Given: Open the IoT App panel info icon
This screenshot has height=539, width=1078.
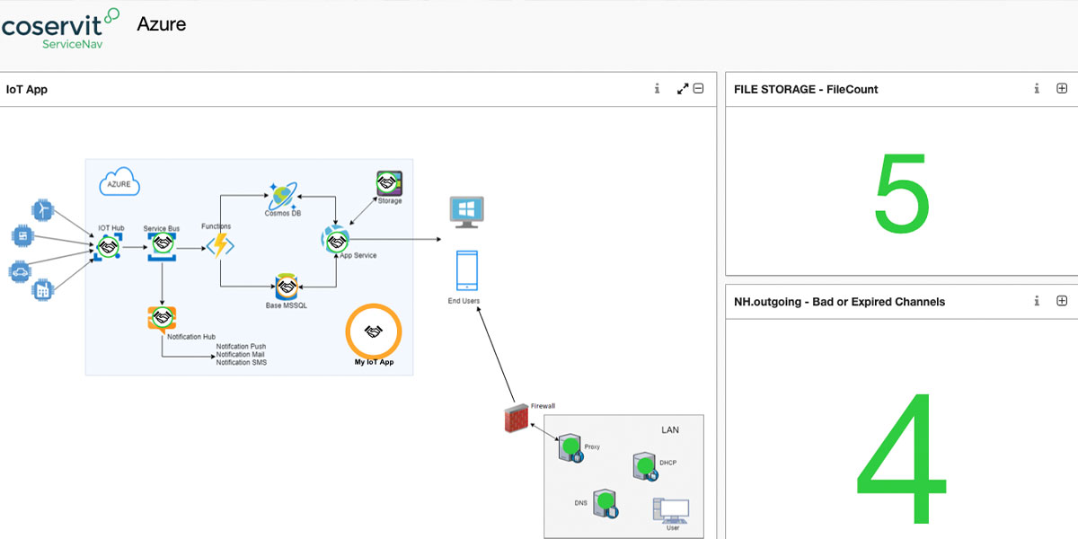Looking at the screenshot, I should pos(657,89).
